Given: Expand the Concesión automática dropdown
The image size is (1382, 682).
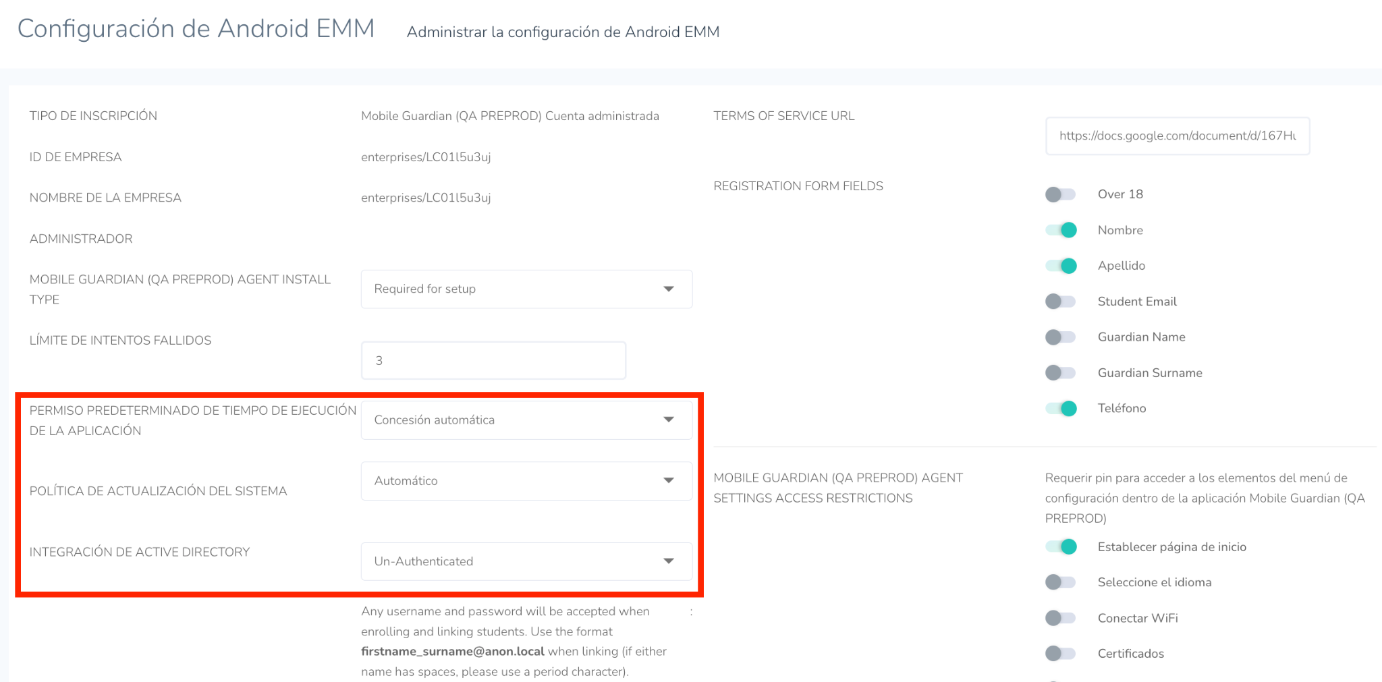Looking at the screenshot, I should point(526,420).
